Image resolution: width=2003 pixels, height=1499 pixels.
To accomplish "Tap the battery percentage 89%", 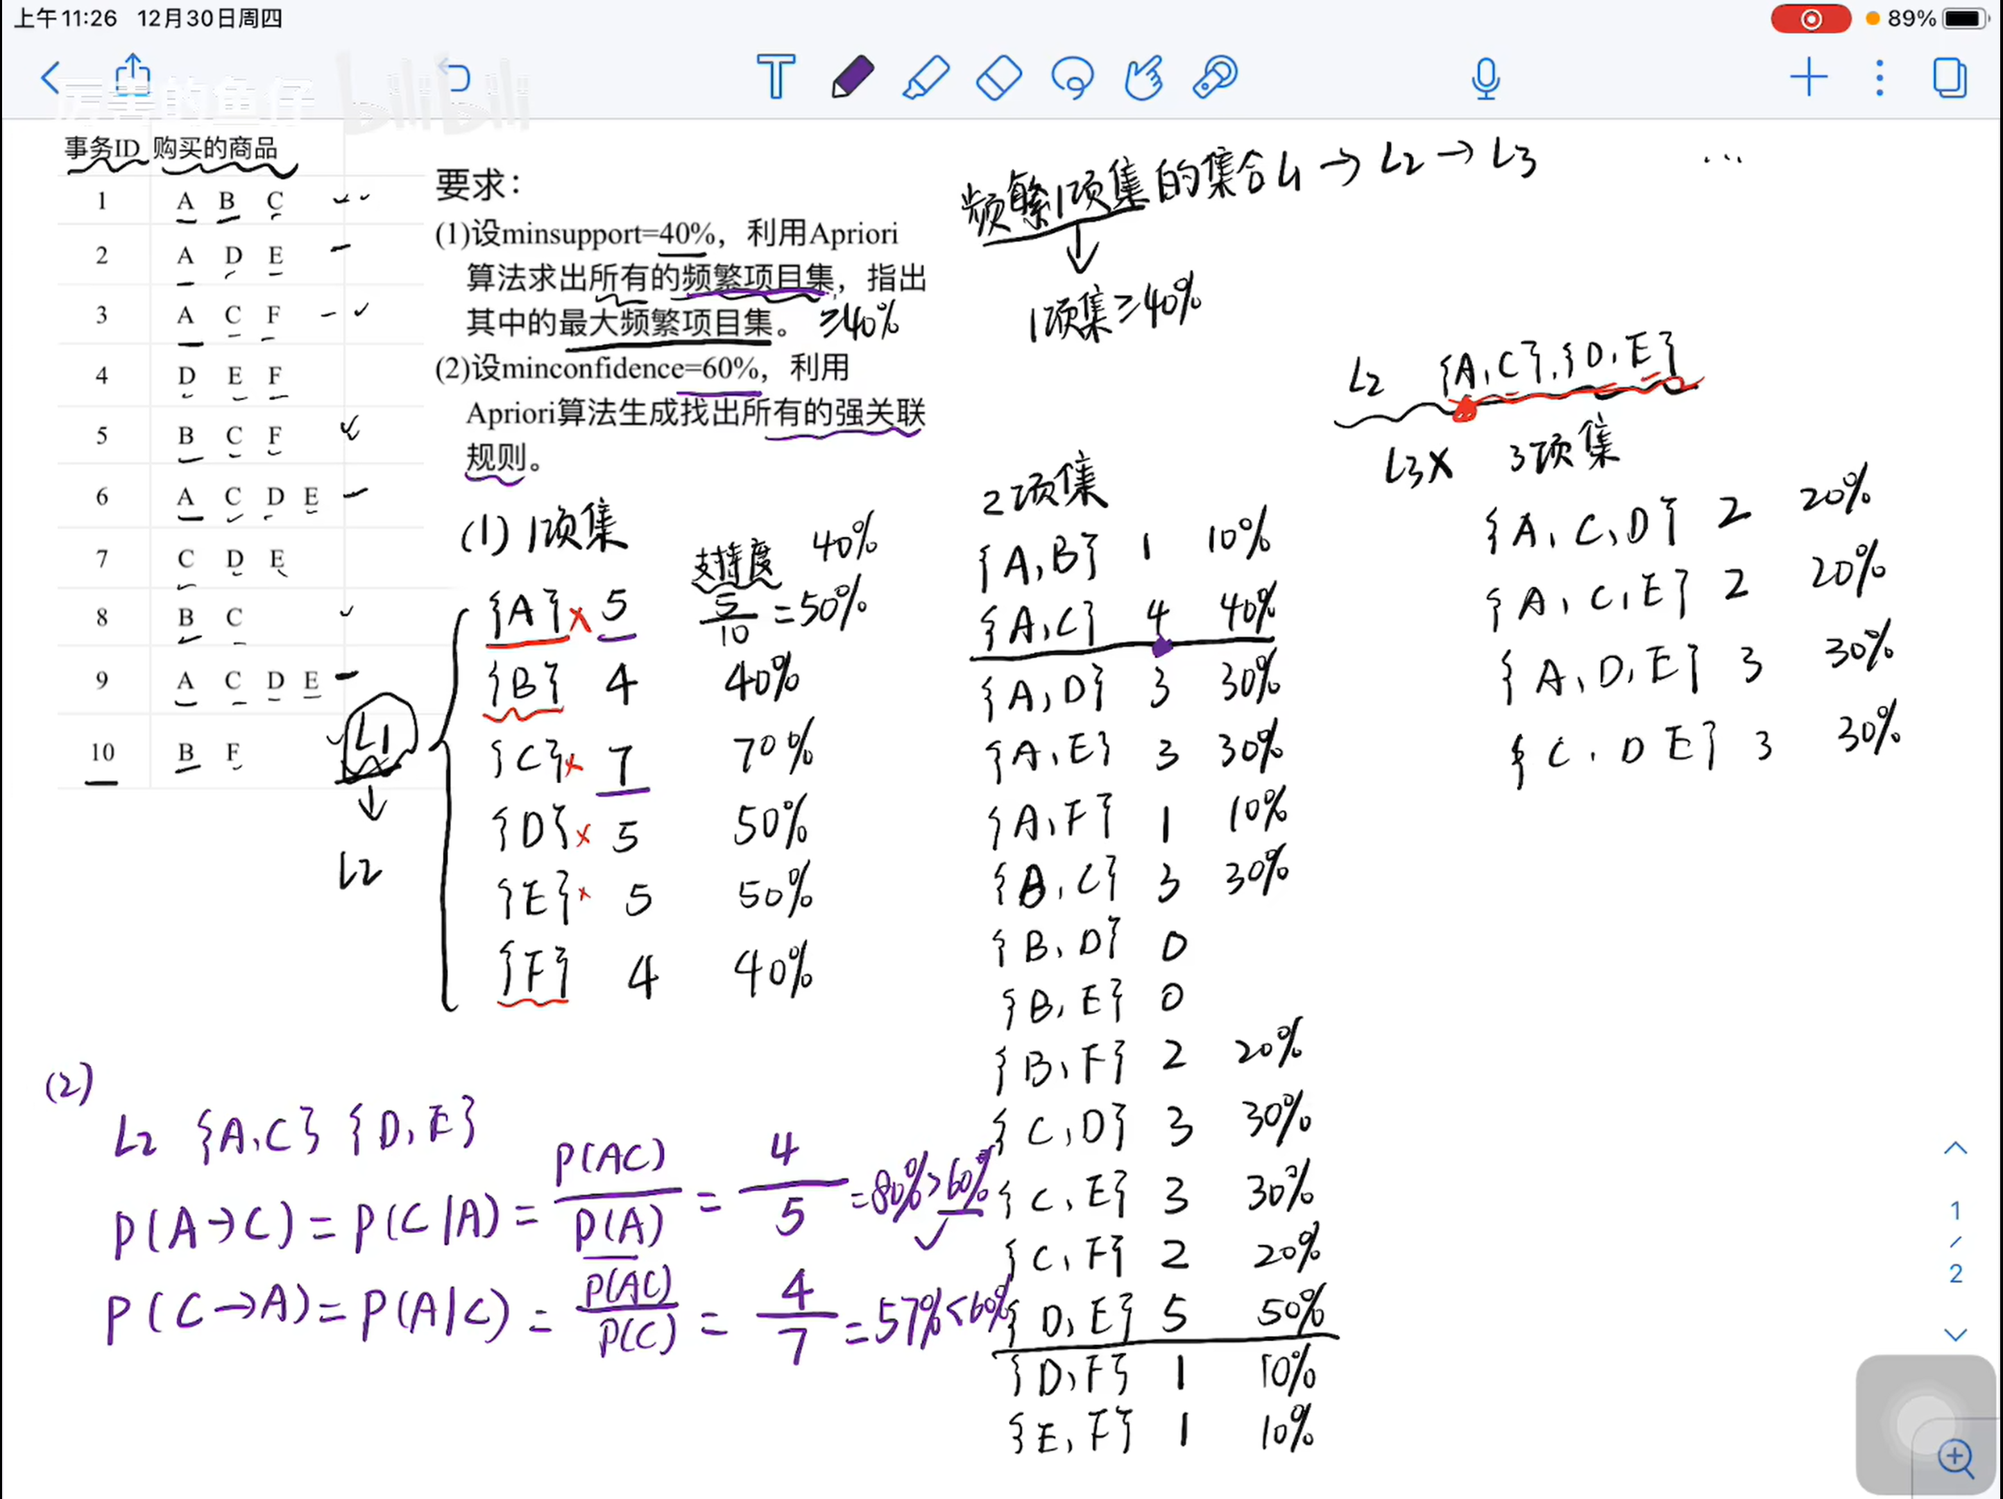I will point(1911,18).
